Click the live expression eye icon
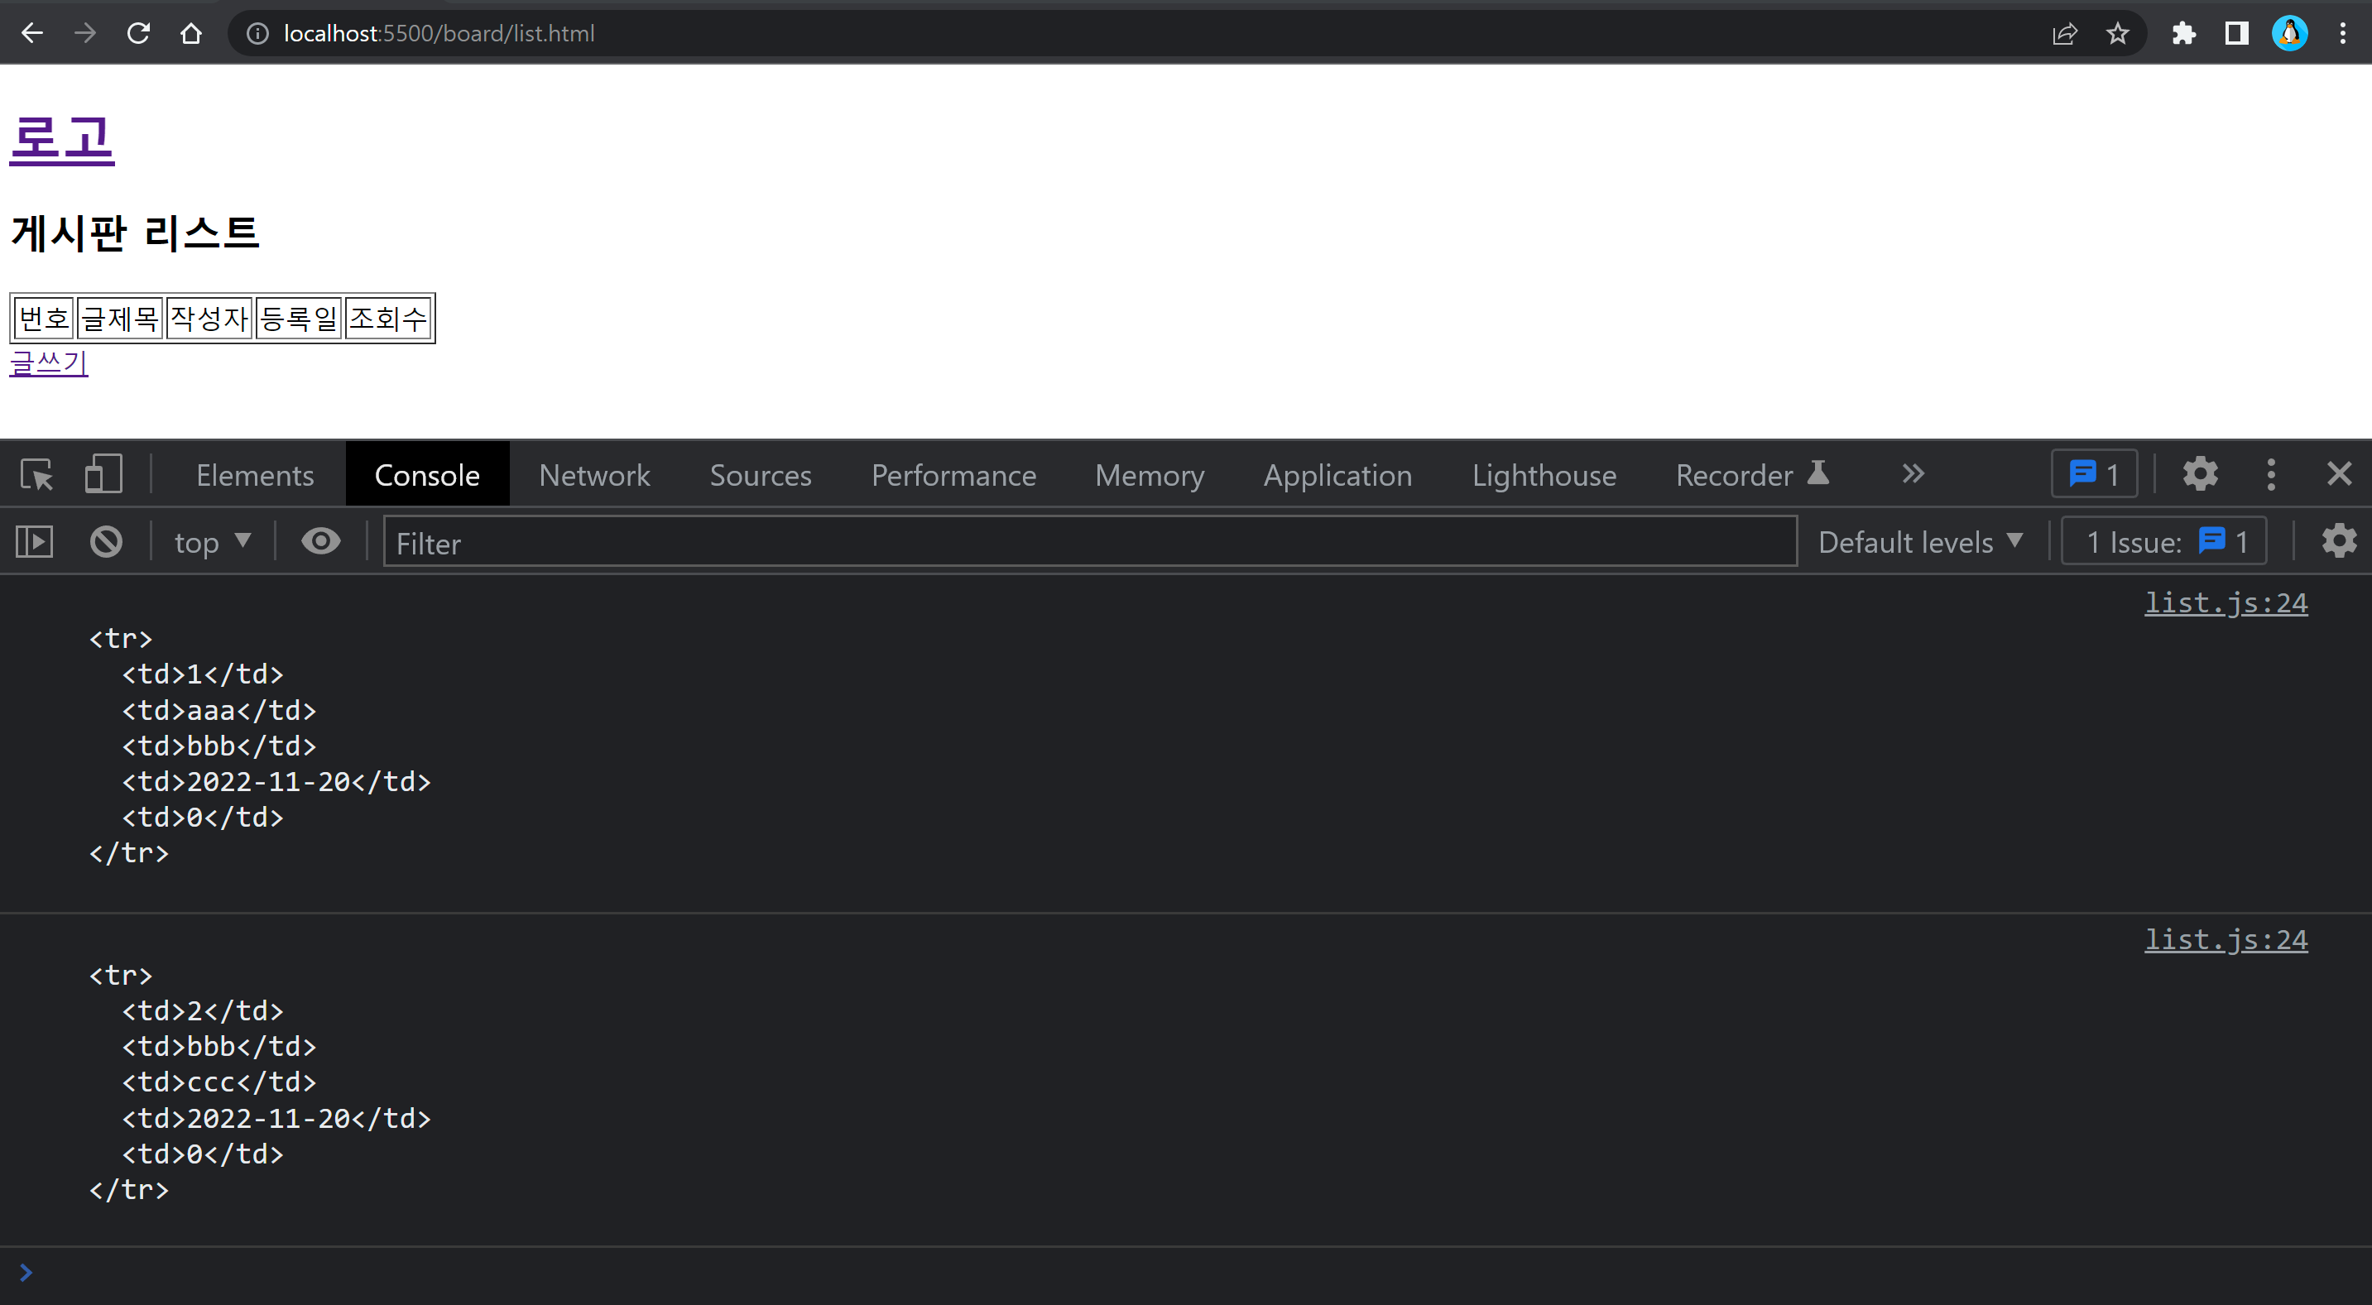Viewport: 2372px width, 1305px height. (320, 541)
